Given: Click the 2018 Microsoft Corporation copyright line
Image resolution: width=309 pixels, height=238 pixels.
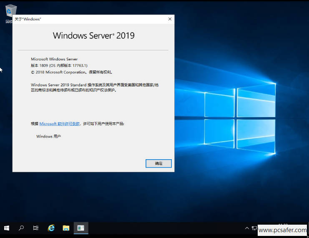Looking at the screenshot, I should tap(65, 72).
